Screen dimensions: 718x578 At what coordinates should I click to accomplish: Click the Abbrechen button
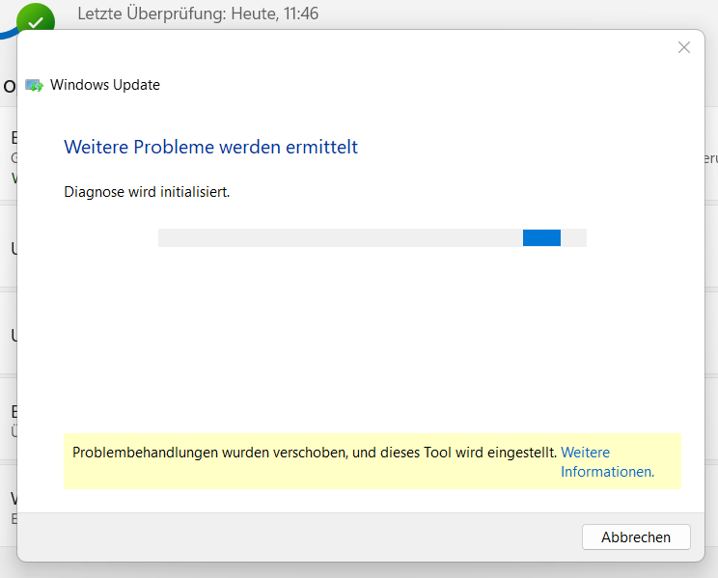(636, 537)
